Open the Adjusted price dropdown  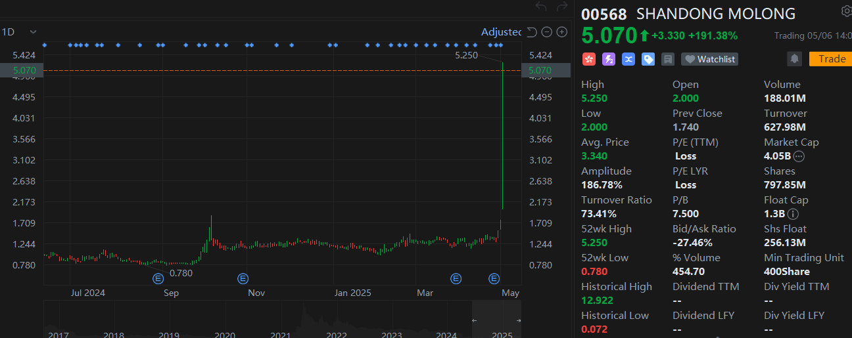[501, 32]
